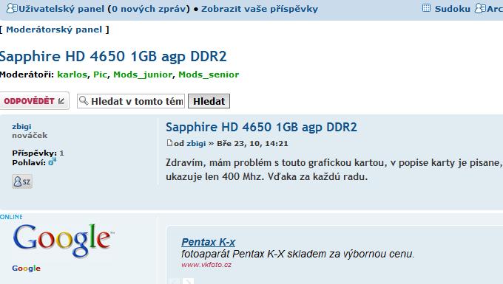Click the ODPOVĚDĚT reply button
The image size is (503, 284).
click(34, 101)
